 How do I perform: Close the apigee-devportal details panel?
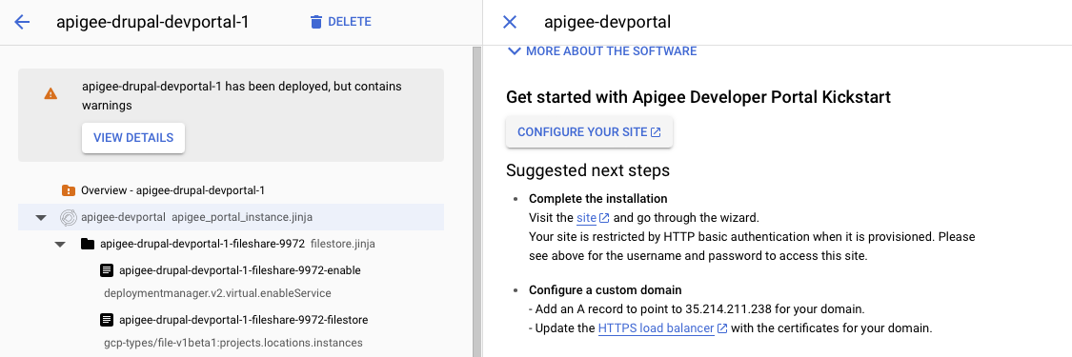tap(510, 22)
